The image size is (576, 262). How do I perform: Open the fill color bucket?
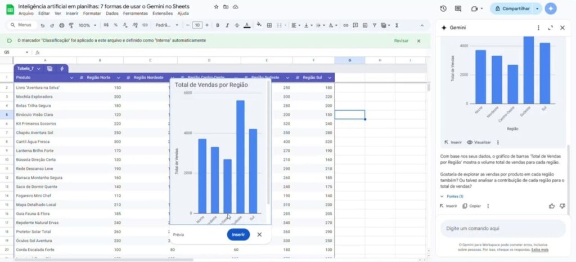[x=259, y=25]
